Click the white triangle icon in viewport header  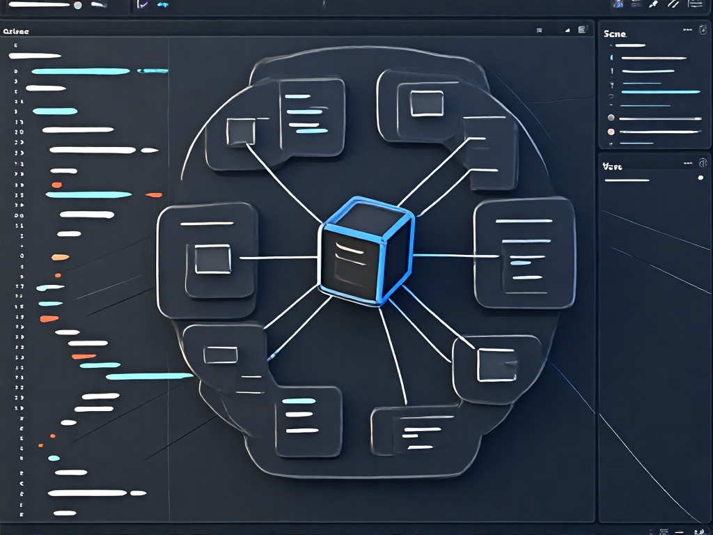point(567,31)
